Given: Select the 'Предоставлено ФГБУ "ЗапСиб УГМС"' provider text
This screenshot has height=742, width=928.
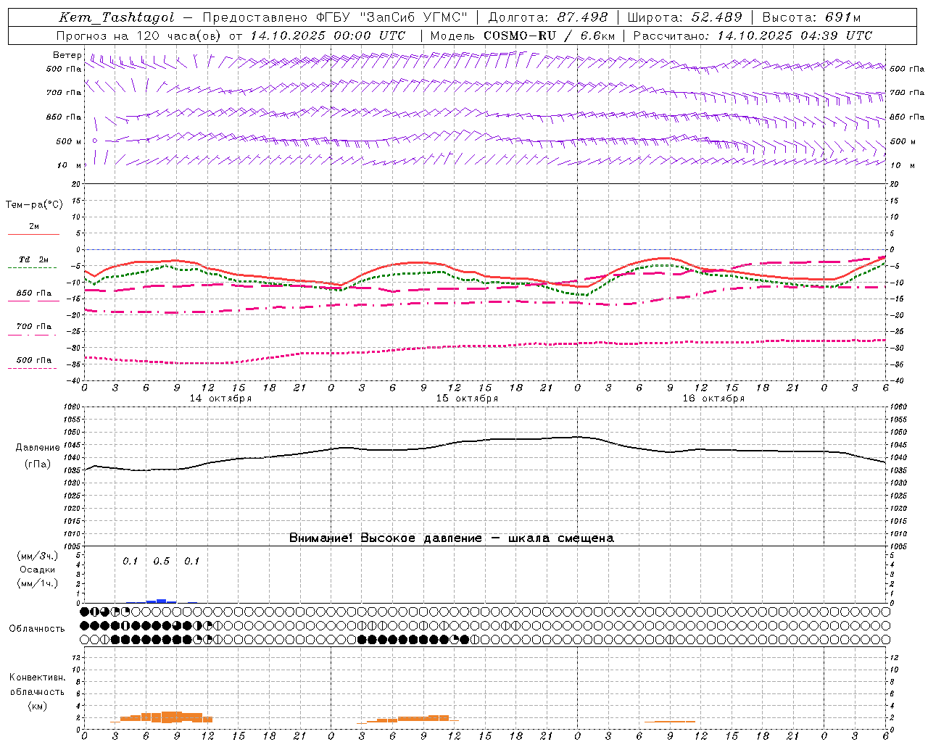Looking at the screenshot, I should coord(335,17).
